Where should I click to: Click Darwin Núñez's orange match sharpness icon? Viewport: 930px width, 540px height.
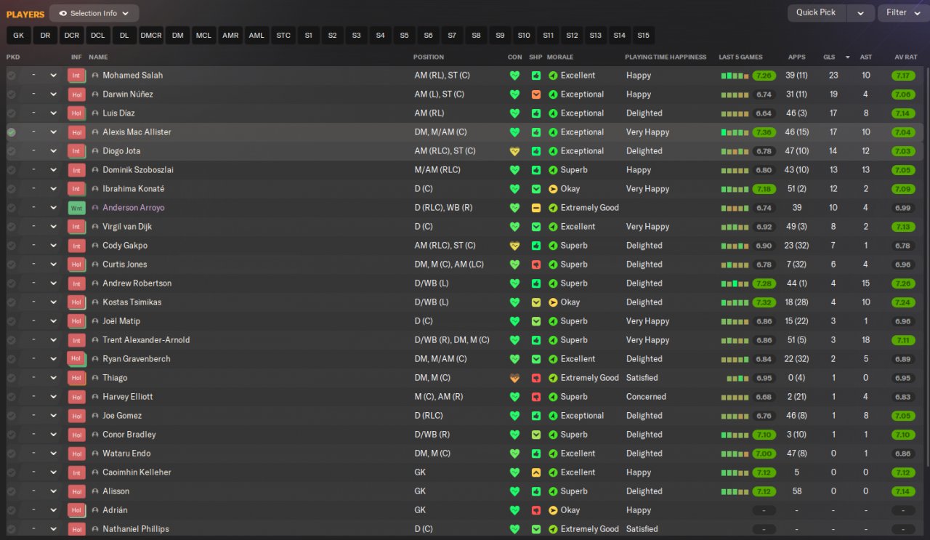point(536,94)
